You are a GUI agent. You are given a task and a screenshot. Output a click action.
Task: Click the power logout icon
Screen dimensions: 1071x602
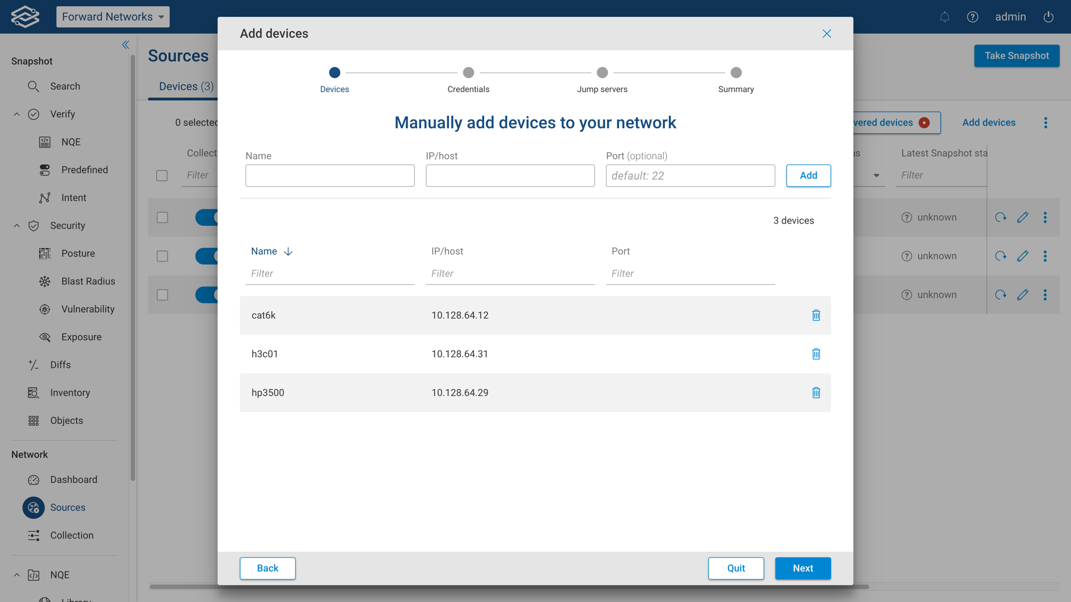coord(1048,17)
